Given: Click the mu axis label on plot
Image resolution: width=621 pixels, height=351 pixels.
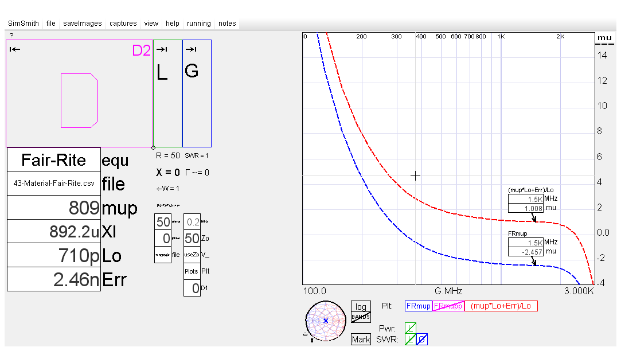Looking at the screenshot, I should pos(605,38).
